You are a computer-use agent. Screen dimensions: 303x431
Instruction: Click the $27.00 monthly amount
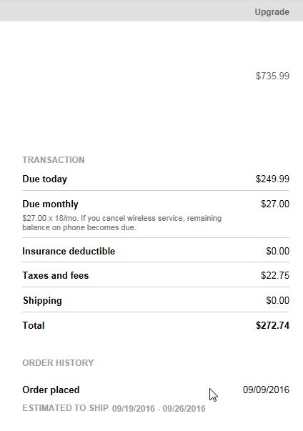[x=275, y=204]
